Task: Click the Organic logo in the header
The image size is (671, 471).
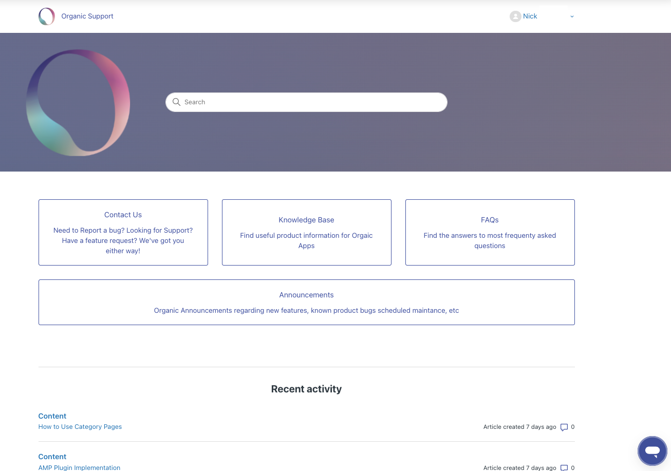Action: 47,16
